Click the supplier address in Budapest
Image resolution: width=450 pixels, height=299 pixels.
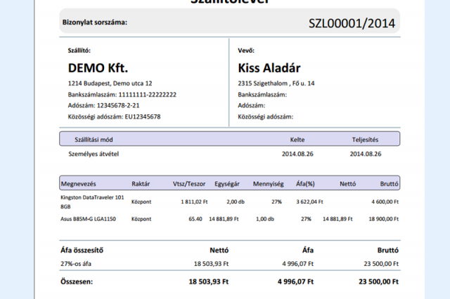coord(105,84)
